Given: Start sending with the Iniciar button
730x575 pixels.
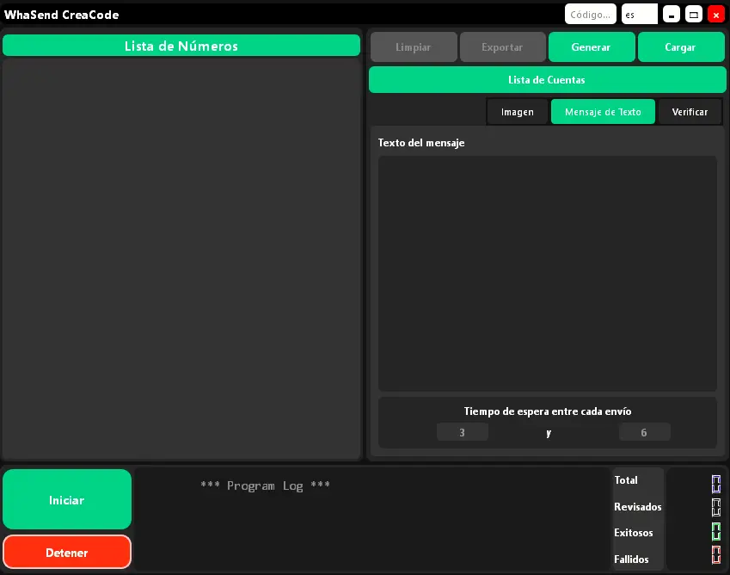Looking at the screenshot, I should click(66, 499).
